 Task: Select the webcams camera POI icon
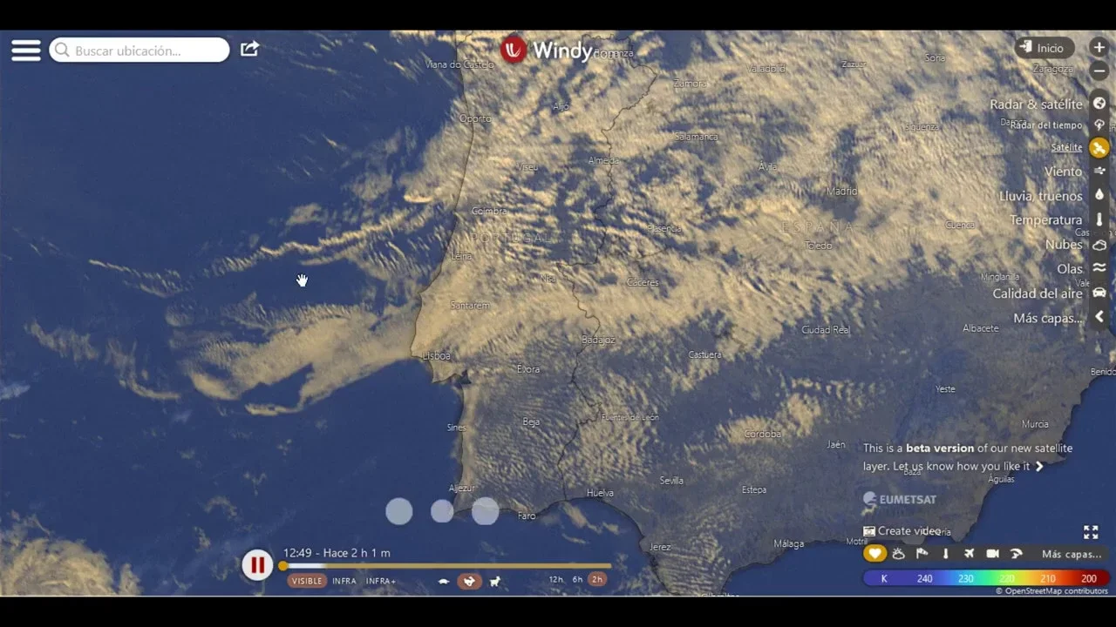[x=992, y=553]
